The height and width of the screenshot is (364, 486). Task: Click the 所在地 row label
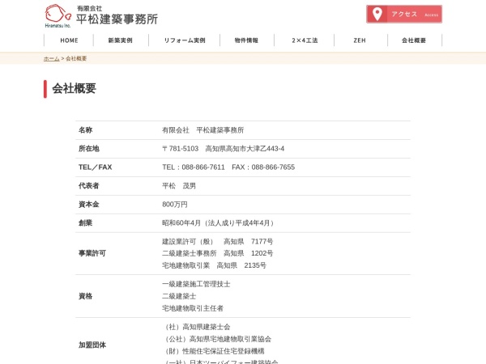tap(88, 149)
